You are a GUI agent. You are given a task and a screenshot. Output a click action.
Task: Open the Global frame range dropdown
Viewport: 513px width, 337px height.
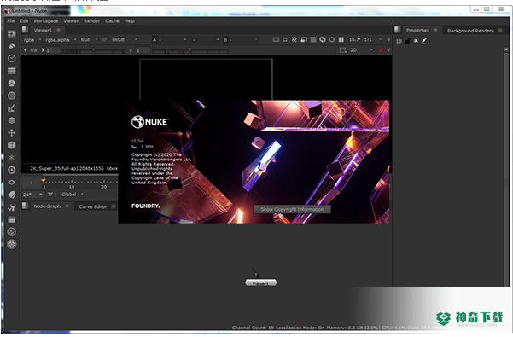73,195
